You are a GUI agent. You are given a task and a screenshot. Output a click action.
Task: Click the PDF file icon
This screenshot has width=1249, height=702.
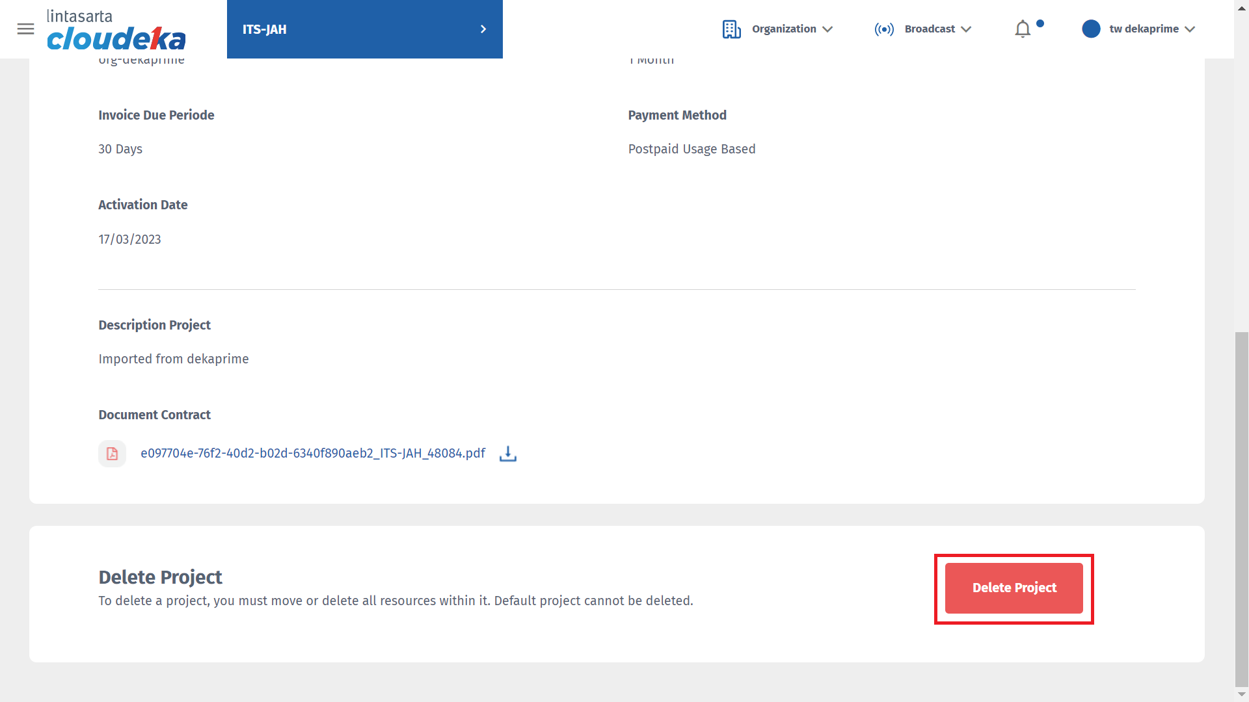112,454
